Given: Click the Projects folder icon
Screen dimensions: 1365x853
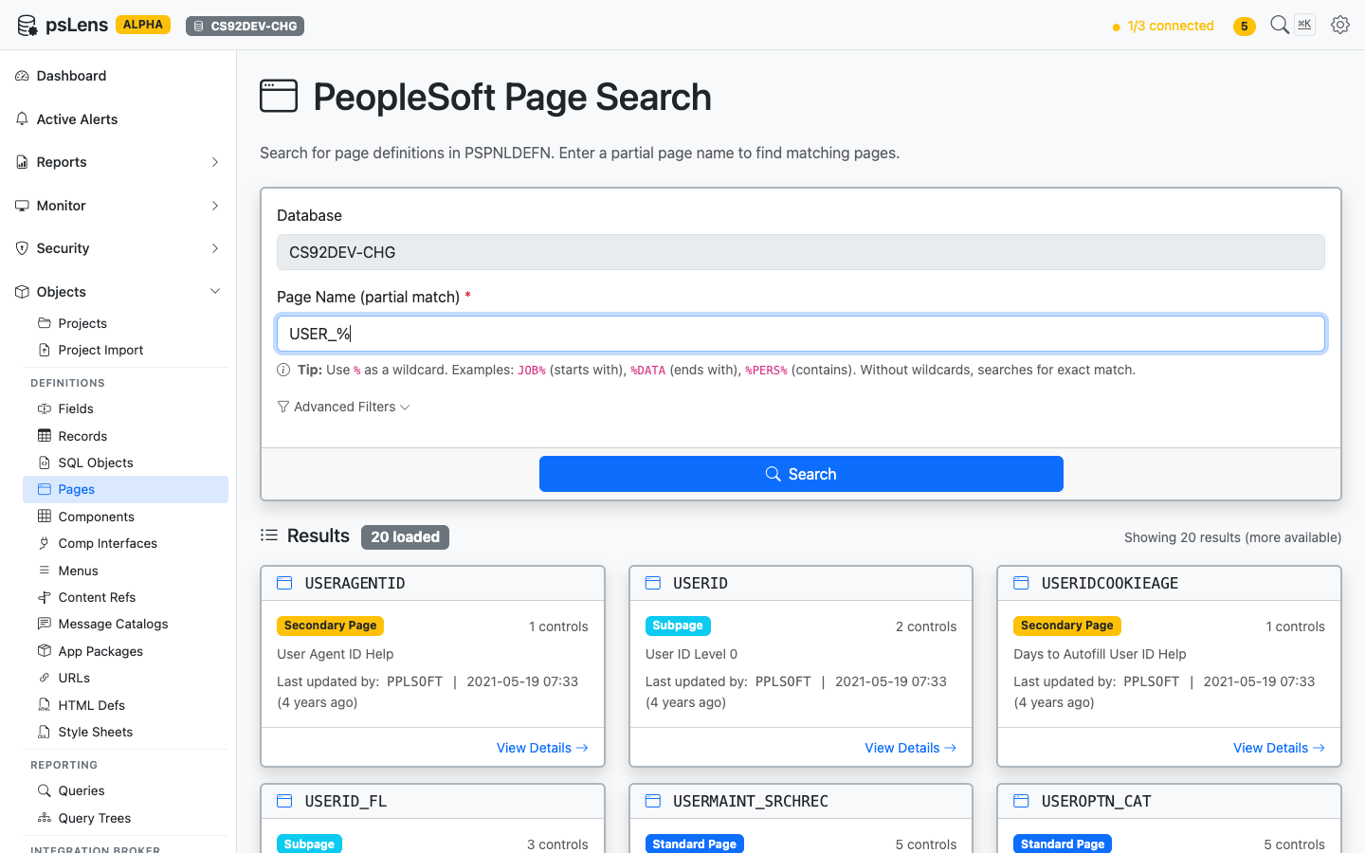Looking at the screenshot, I should pyautogui.click(x=44, y=323).
